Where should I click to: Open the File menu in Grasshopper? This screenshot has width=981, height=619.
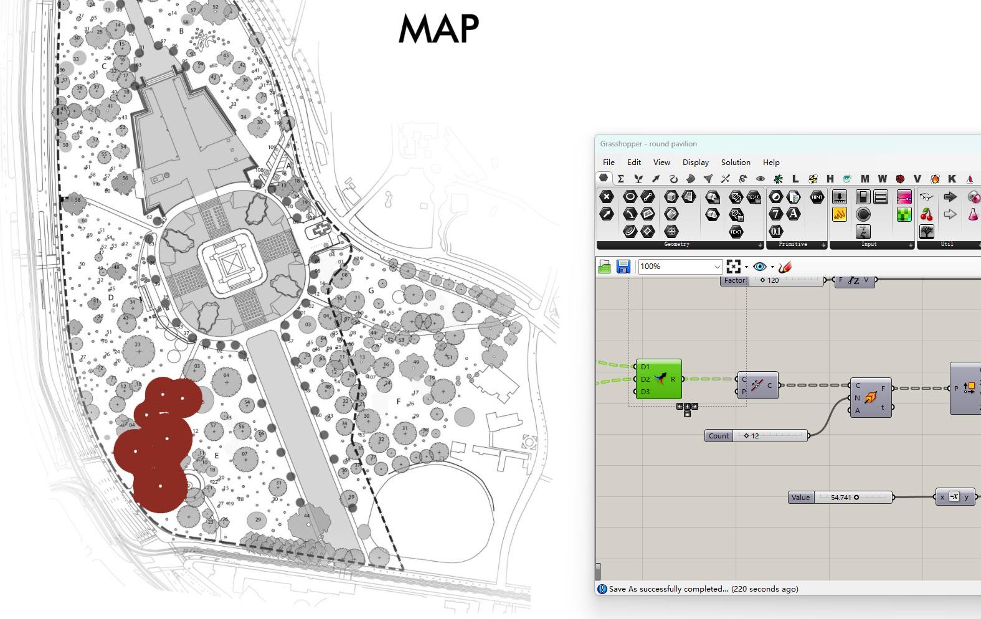tap(609, 162)
